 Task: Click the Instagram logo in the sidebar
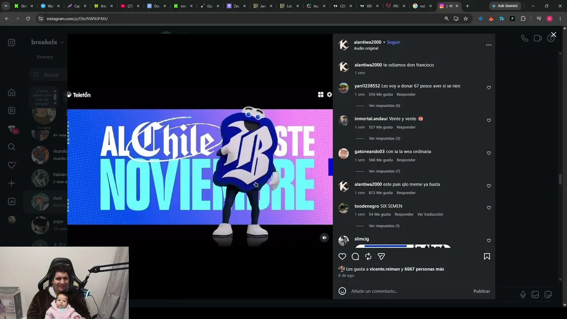tap(12, 43)
